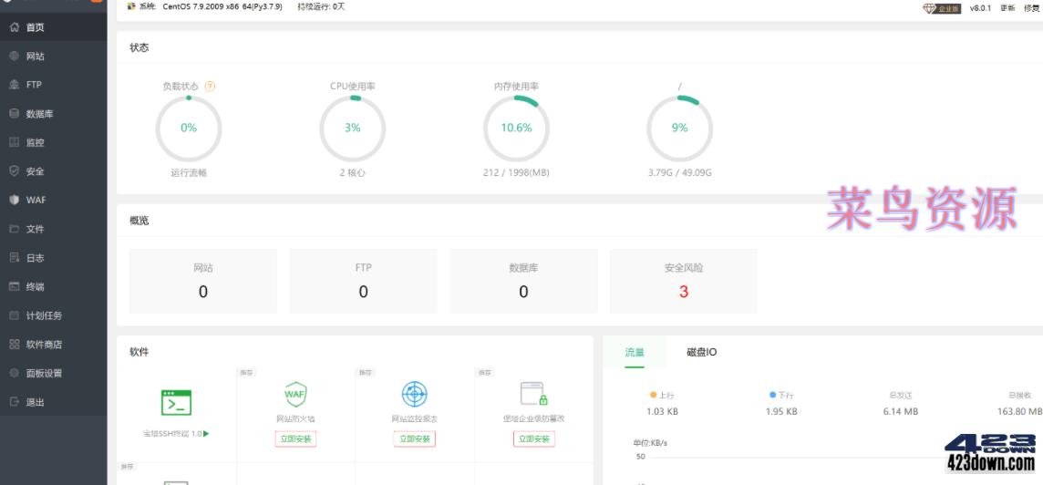Click the 运行流畅 status text
This screenshot has height=485, width=1043.
click(189, 173)
